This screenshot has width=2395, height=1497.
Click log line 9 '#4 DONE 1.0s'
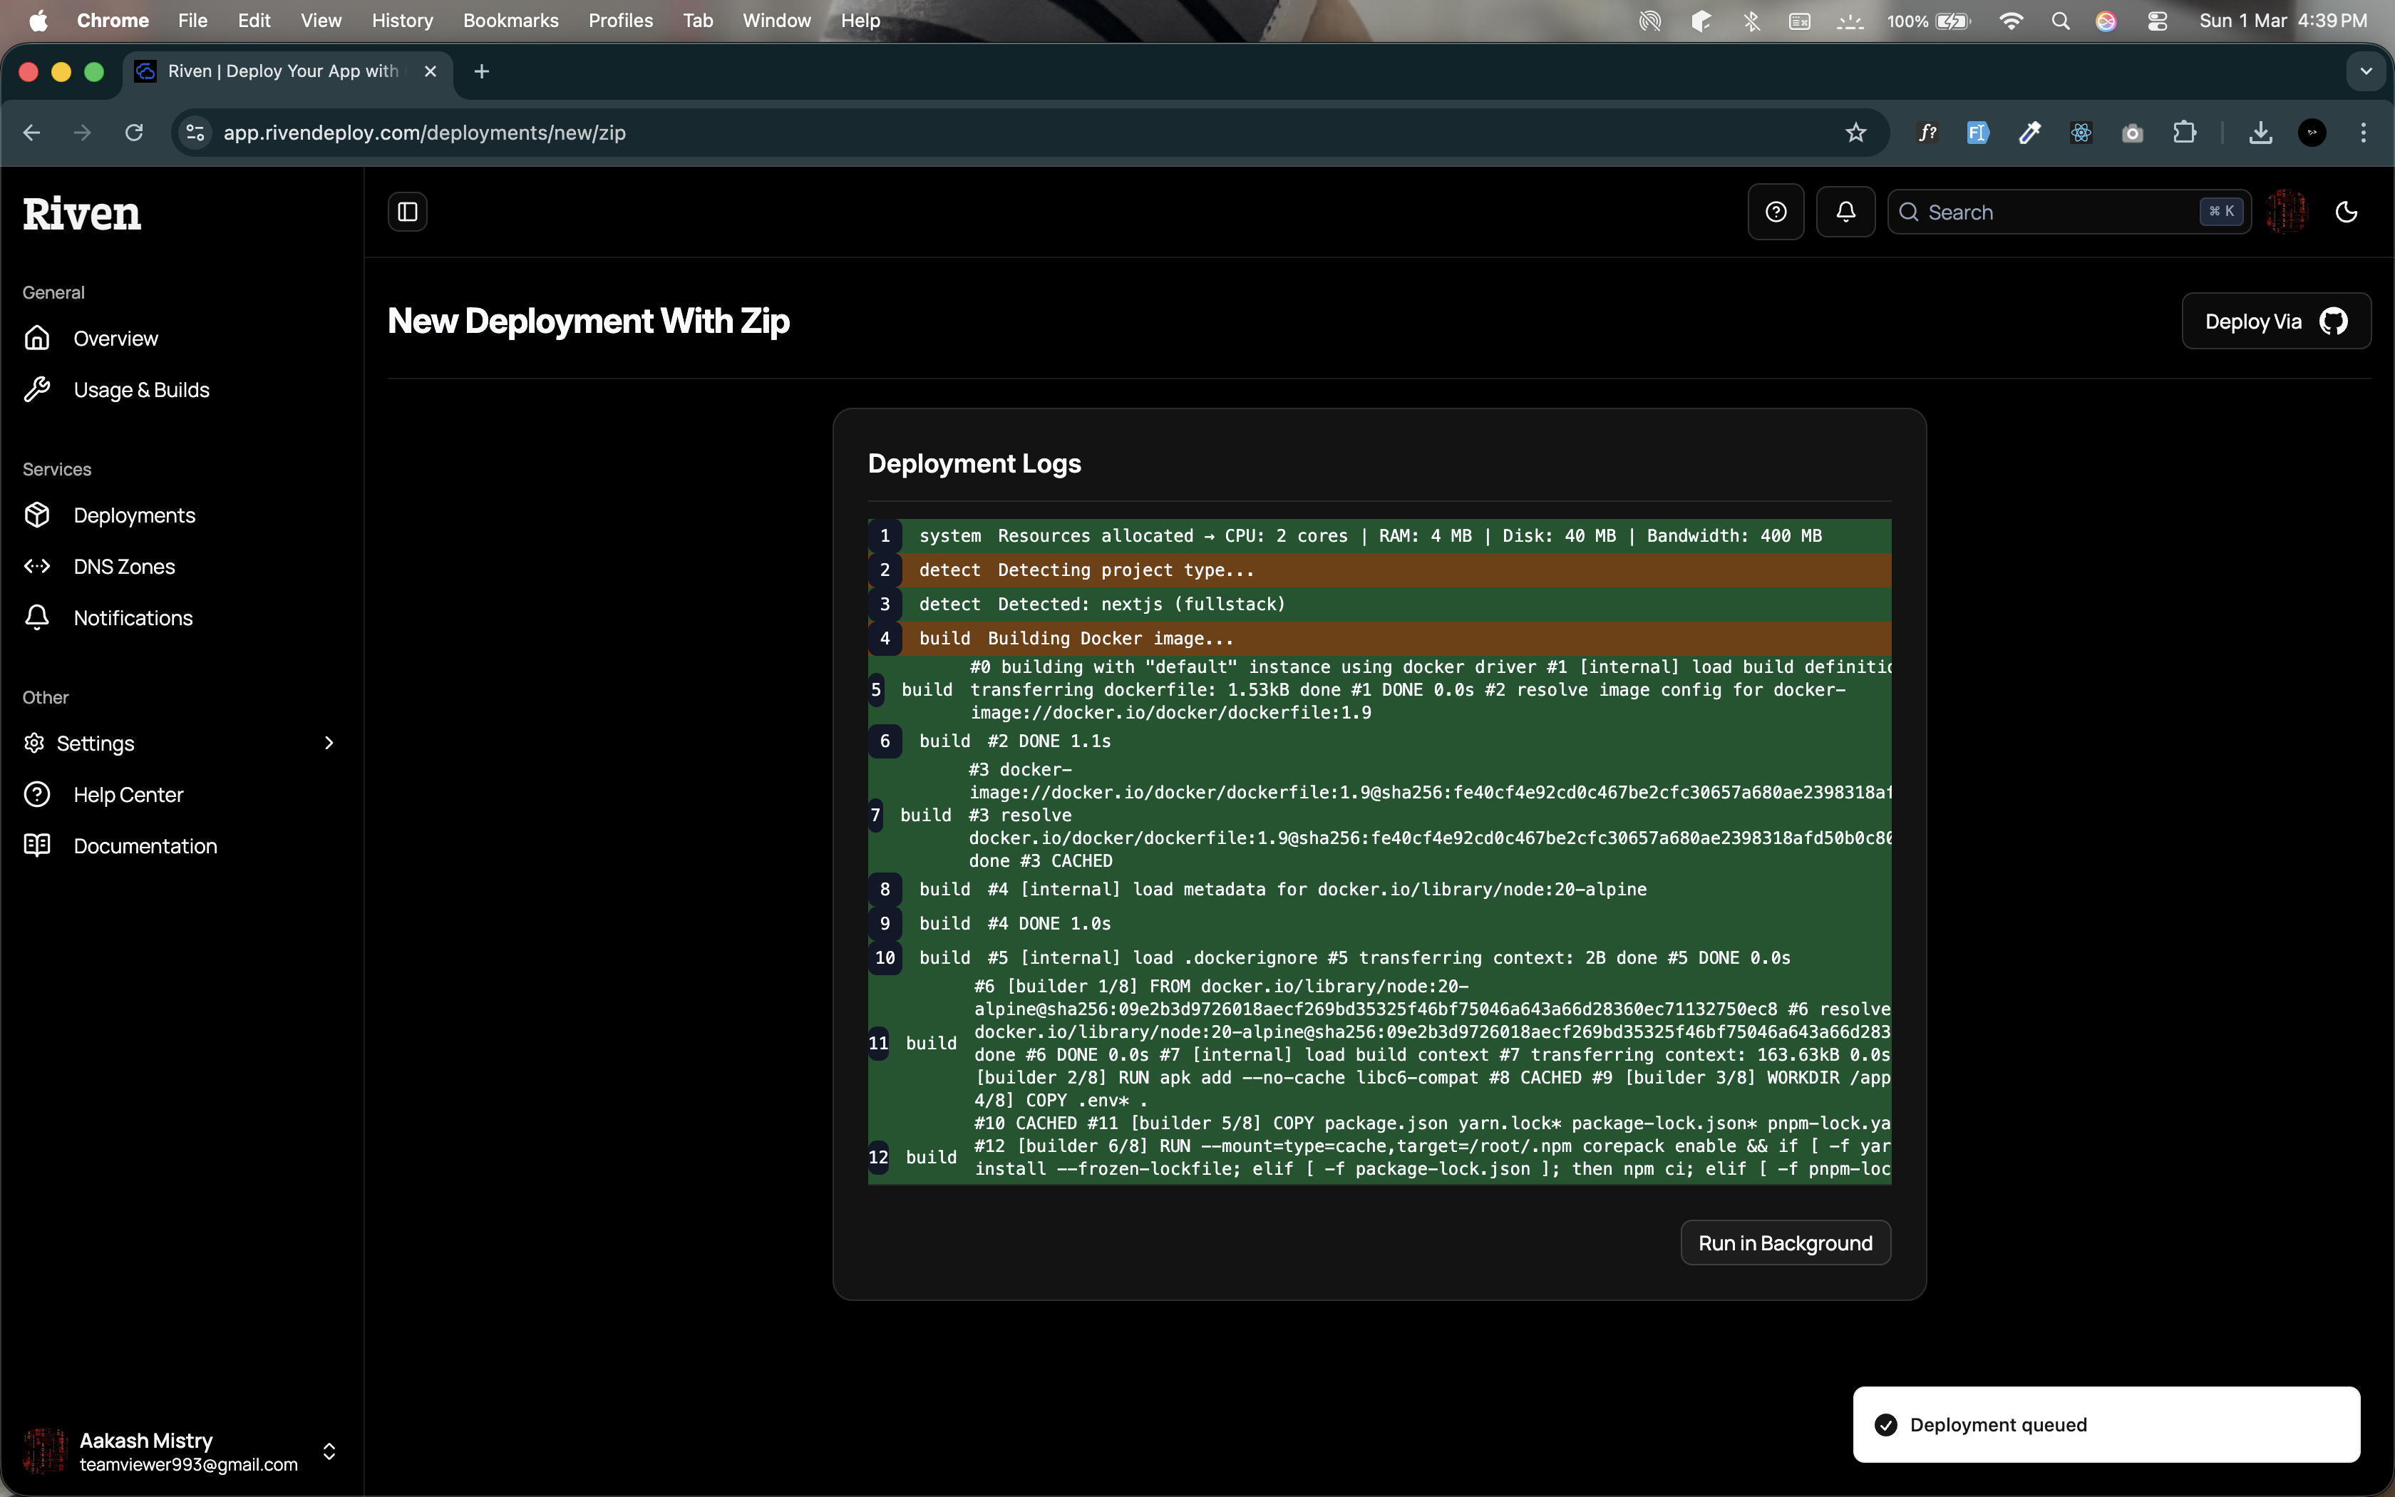[x=1379, y=924]
